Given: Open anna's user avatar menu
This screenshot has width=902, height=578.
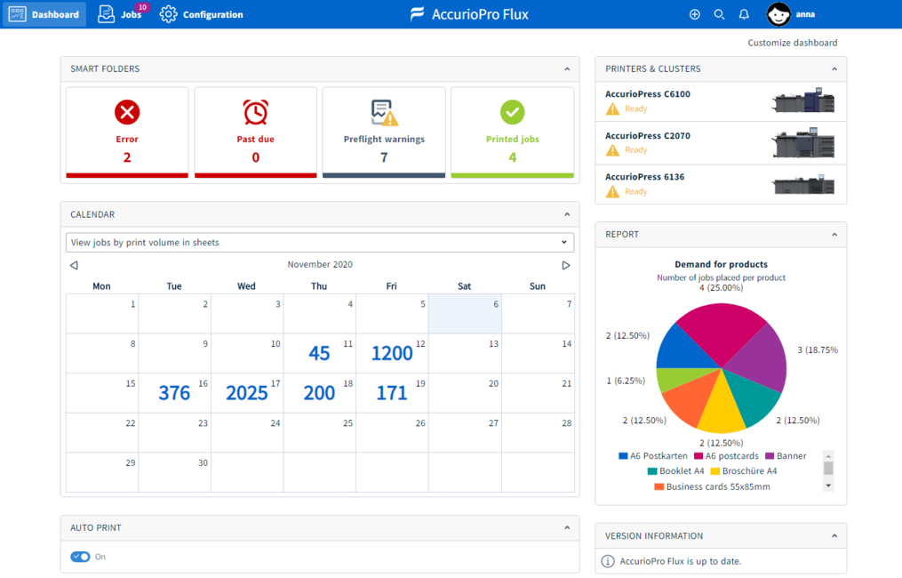Looking at the screenshot, I should click(x=778, y=14).
